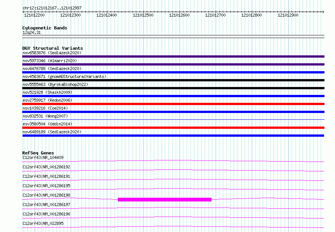The image size is (335, 232).
Task: Select the thick magenta exon block
Action: tap(164, 200)
